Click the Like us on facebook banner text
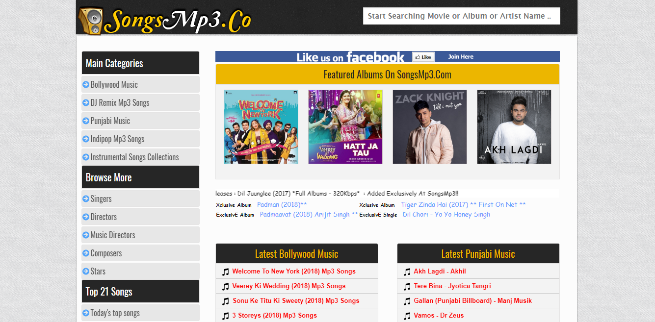The height and width of the screenshot is (322, 655). coord(350,57)
